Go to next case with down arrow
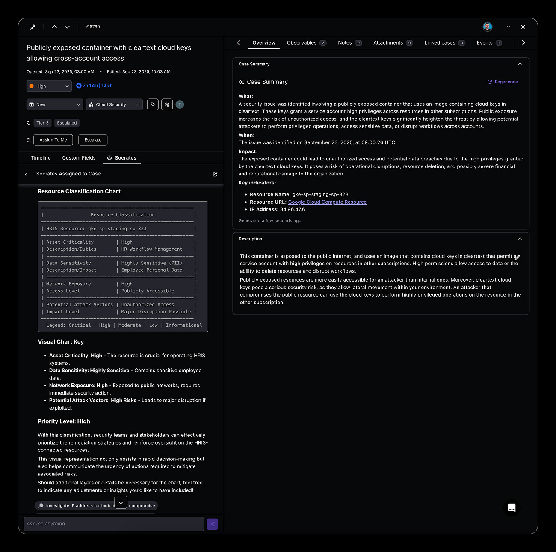Screen dimensions: 556x552 [67, 27]
